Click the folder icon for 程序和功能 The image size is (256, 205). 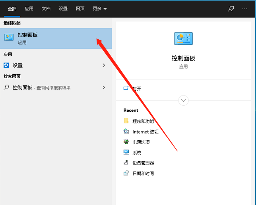[x=126, y=121]
